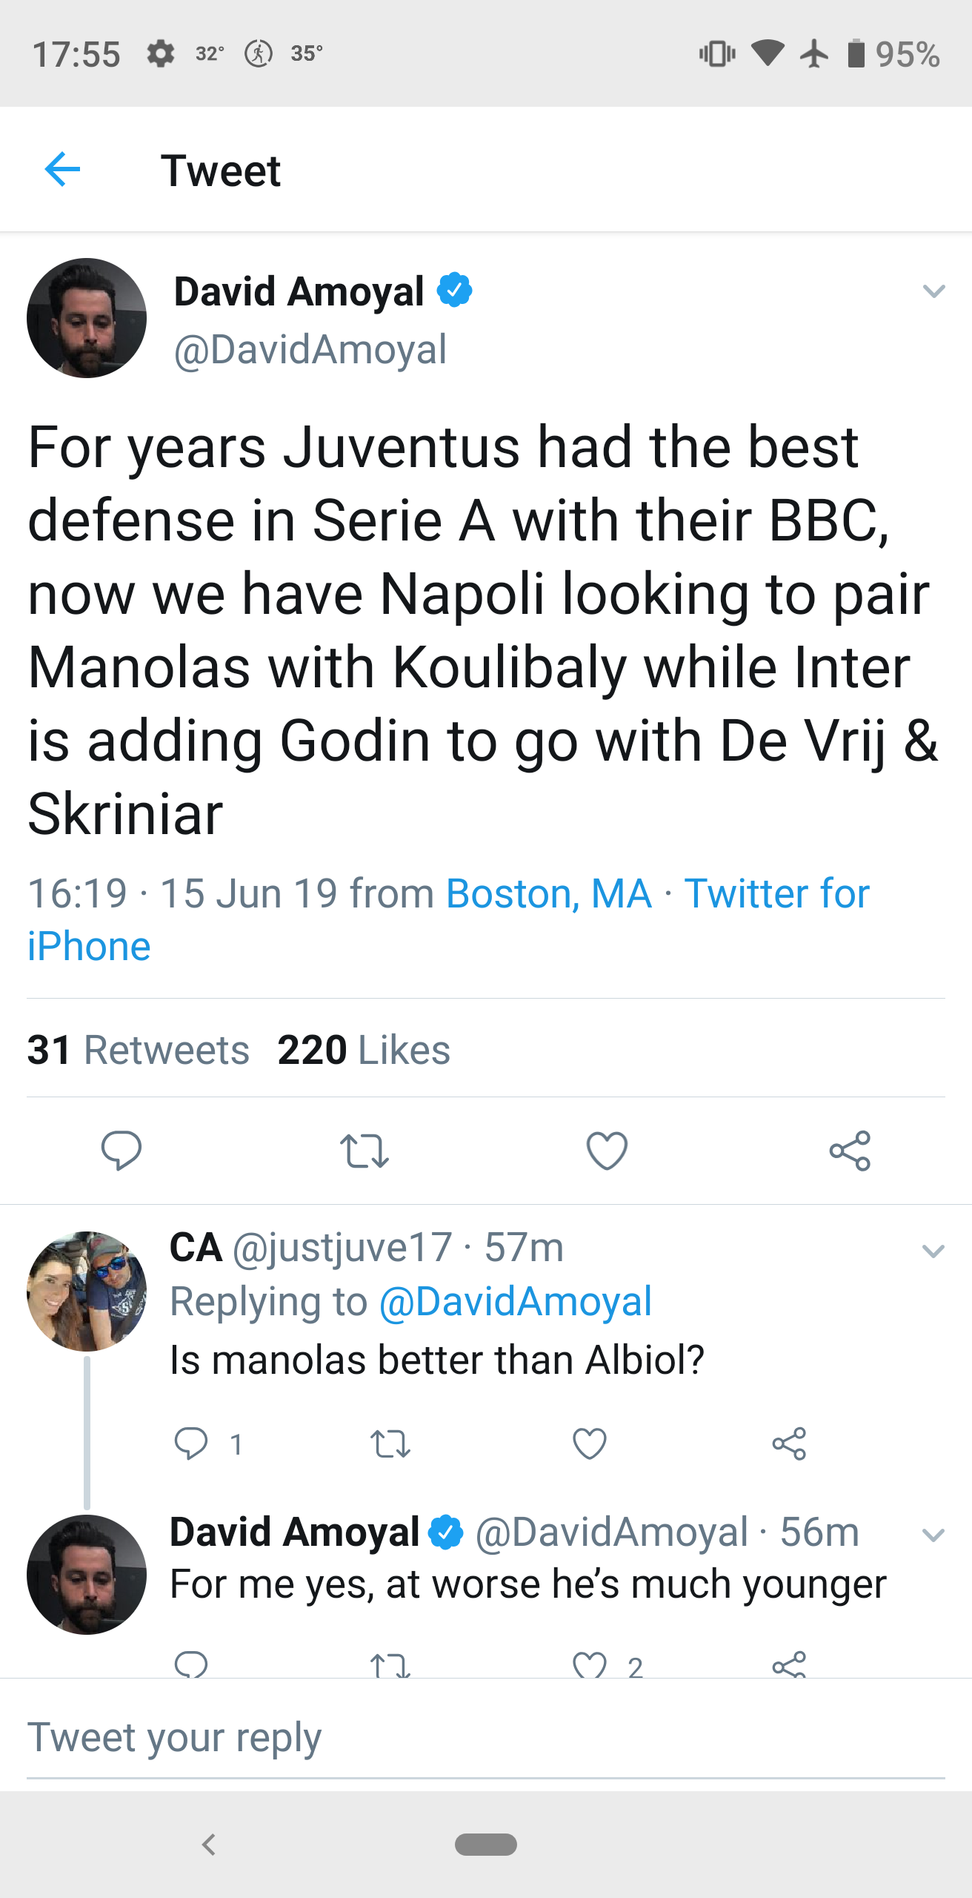Open chevron menu on David's reply

coord(933,1535)
